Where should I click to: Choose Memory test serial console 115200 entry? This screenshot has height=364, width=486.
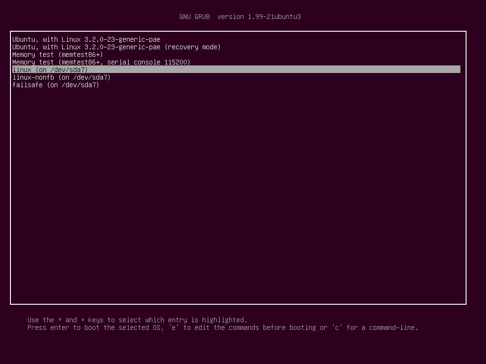(x=101, y=62)
